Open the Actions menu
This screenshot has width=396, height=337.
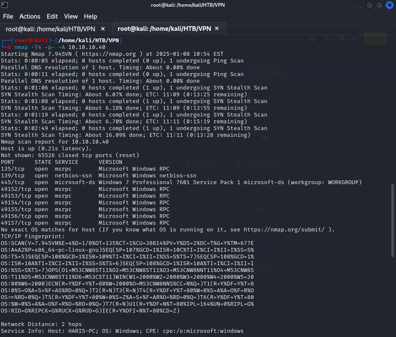click(30, 16)
